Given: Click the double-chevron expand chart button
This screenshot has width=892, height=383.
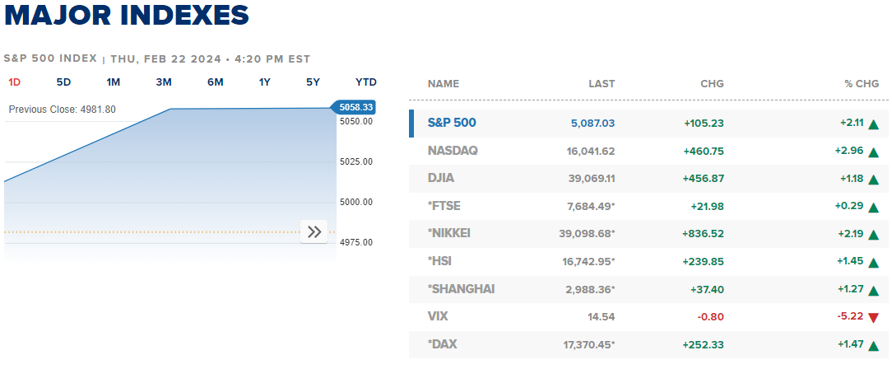Looking at the screenshot, I should point(314,232).
